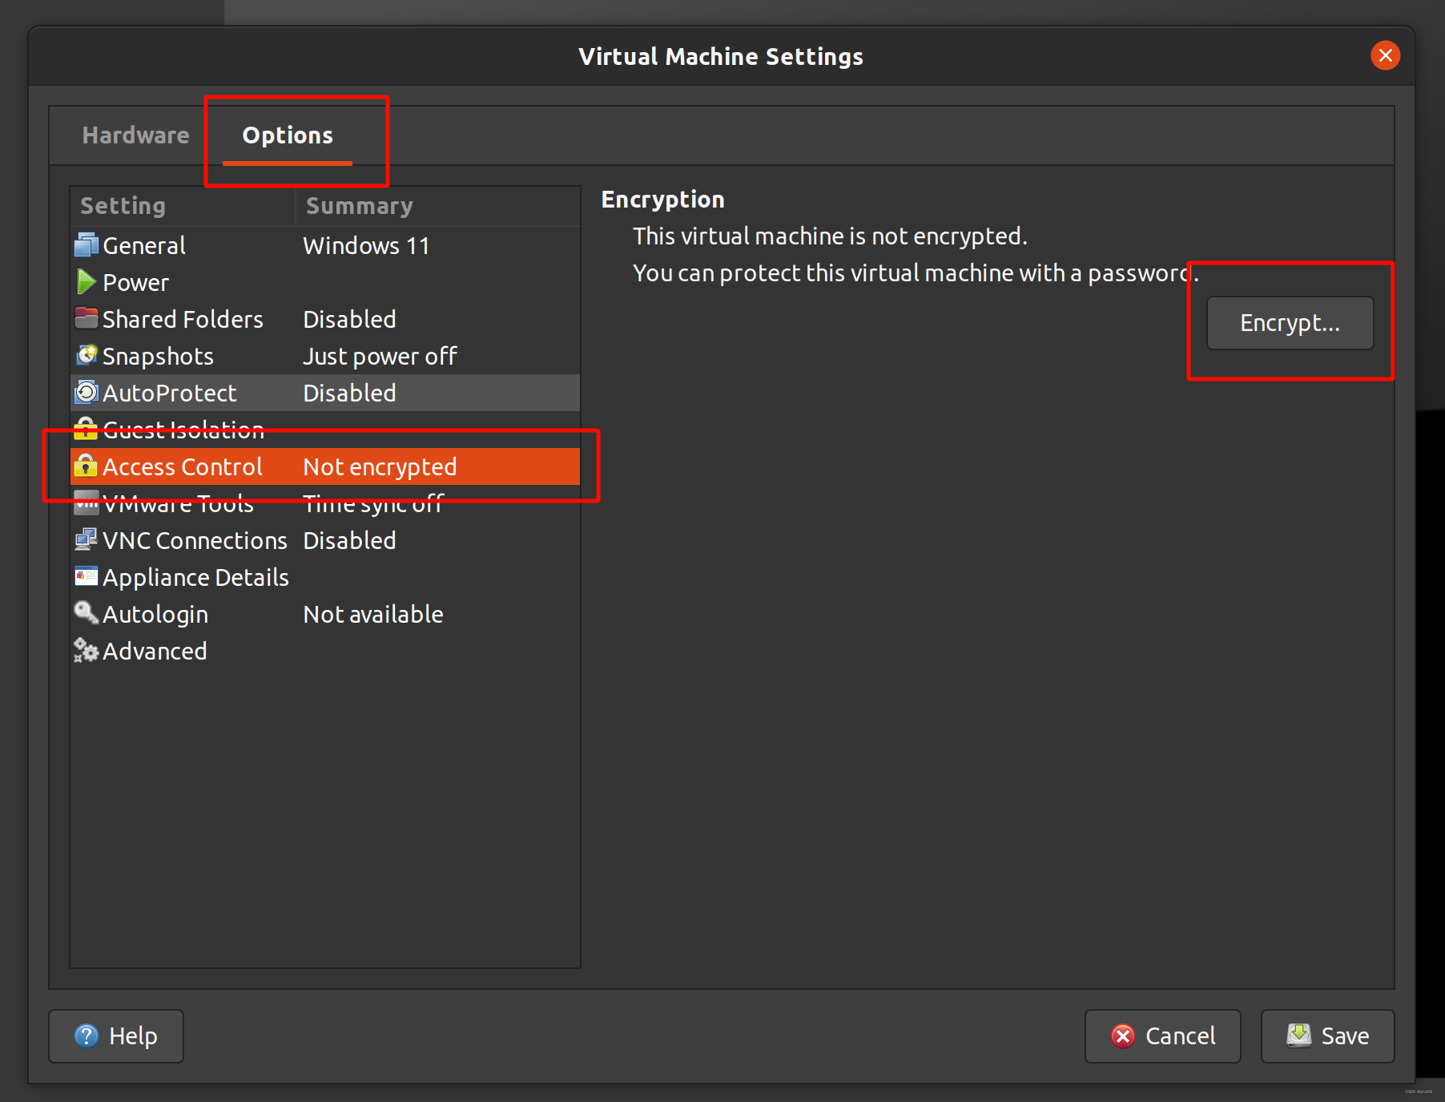1445x1102 pixels.
Task: Select the VNC Connections label
Action: click(195, 540)
